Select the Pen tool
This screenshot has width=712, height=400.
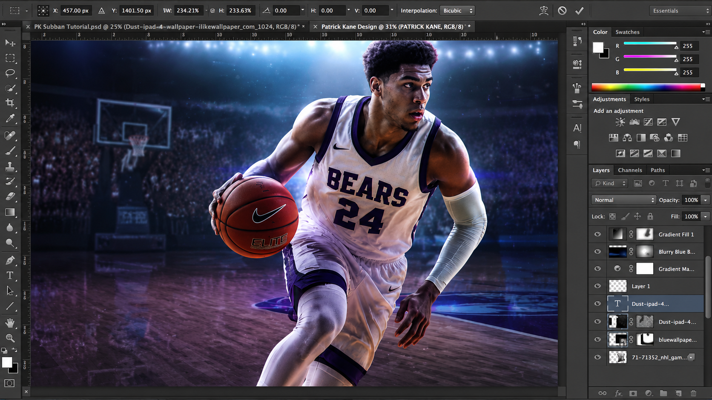point(10,260)
